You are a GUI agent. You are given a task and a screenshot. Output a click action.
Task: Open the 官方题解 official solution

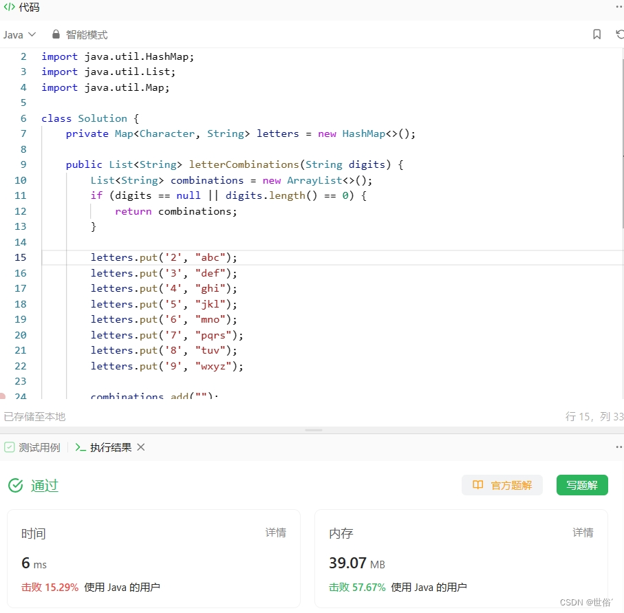[502, 485]
